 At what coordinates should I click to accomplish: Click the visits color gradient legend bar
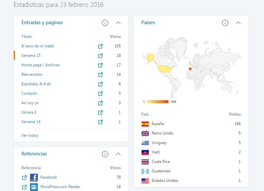(x=158, y=102)
